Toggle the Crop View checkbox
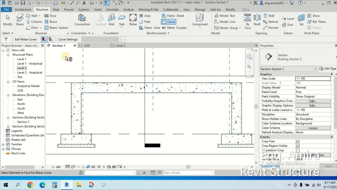This screenshot has width=337, height=190. point(298,141)
